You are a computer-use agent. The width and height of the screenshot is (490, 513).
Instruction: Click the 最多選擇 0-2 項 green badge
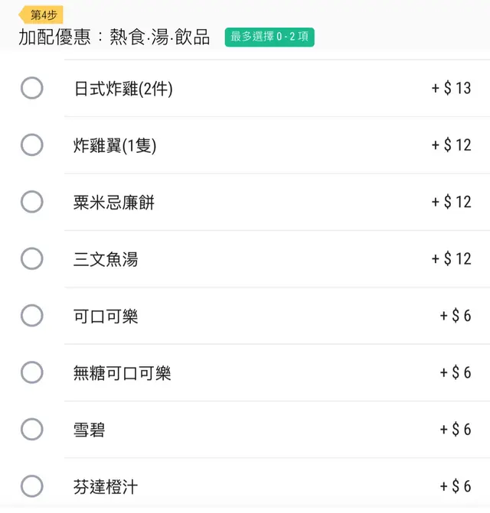pos(269,37)
